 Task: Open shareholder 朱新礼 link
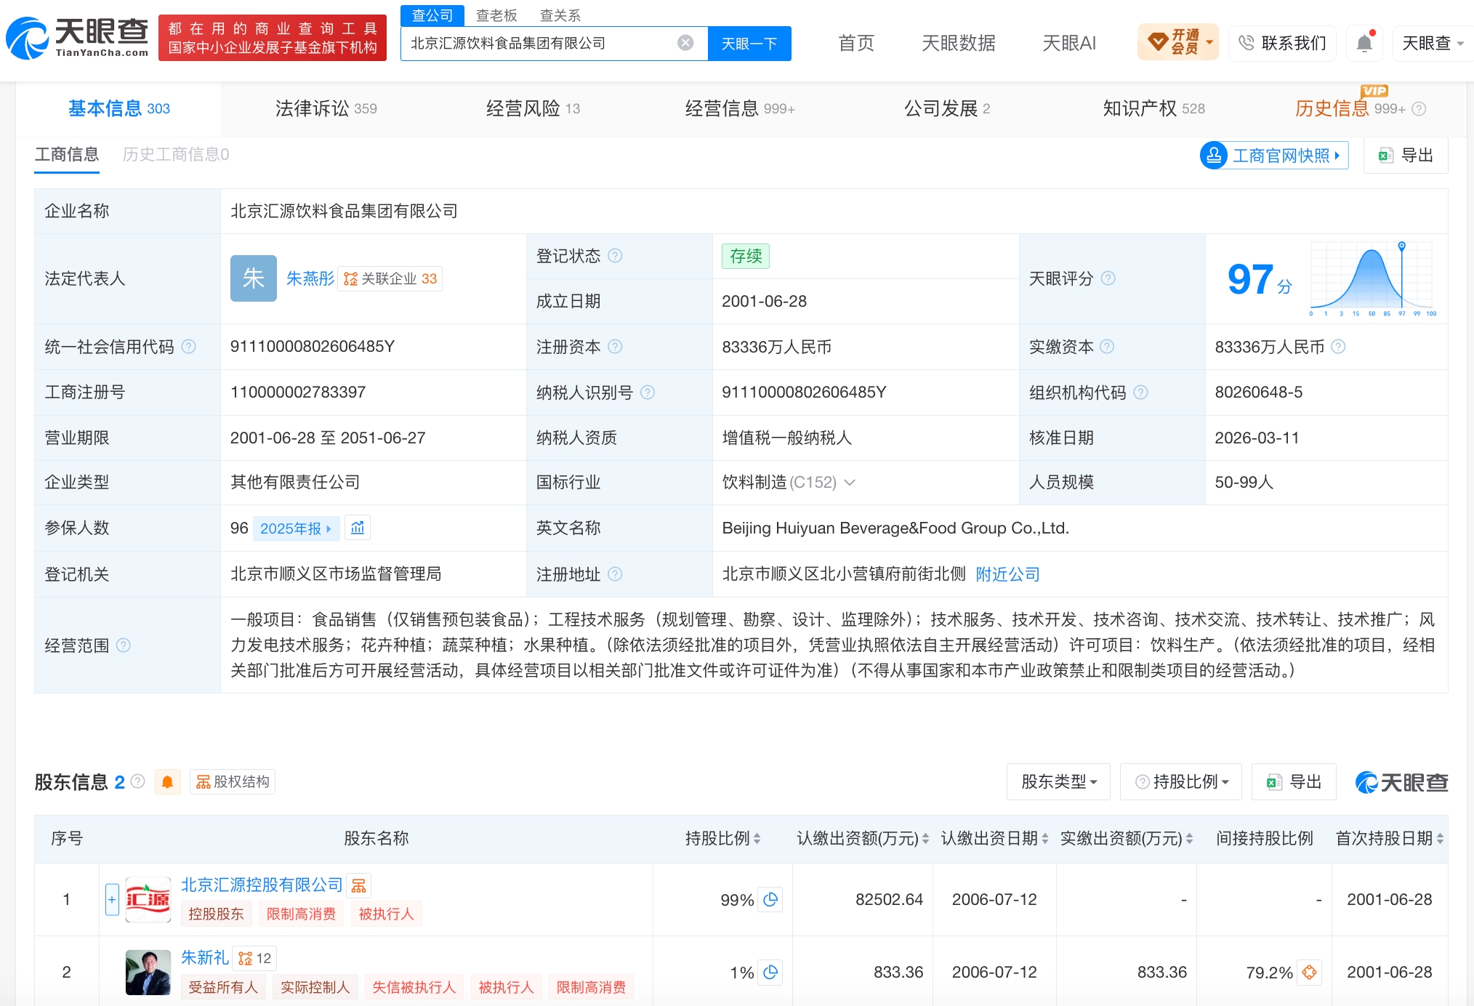[x=204, y=958]
